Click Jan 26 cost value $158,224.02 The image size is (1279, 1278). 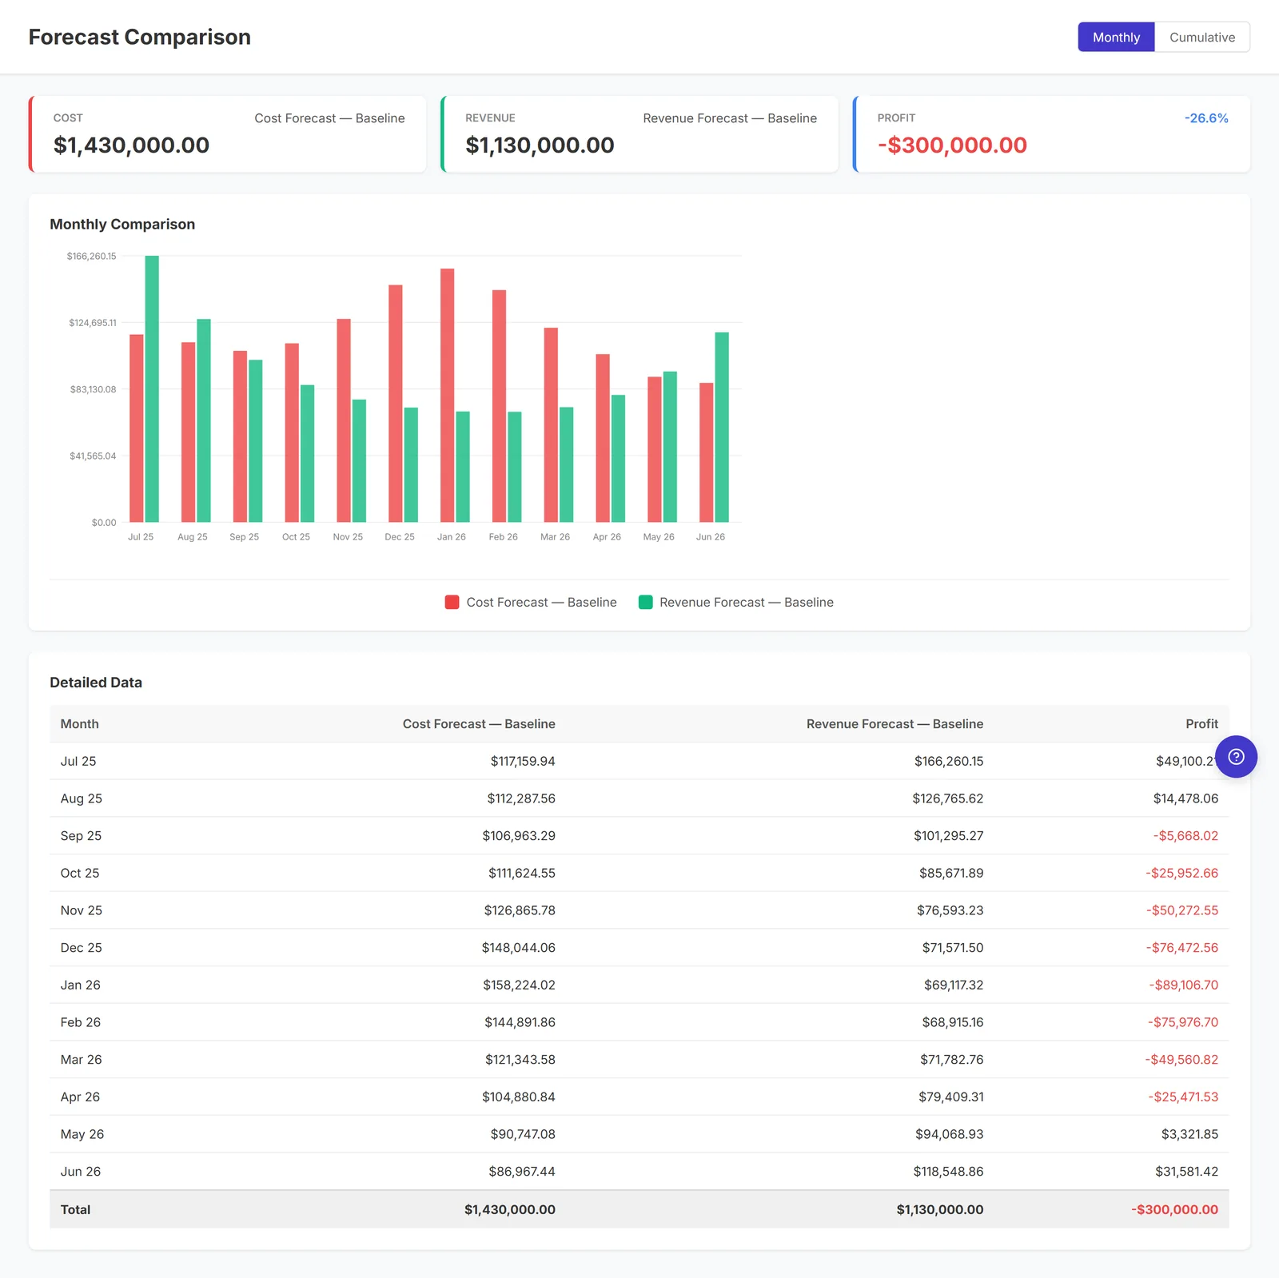tap(519, 985)
